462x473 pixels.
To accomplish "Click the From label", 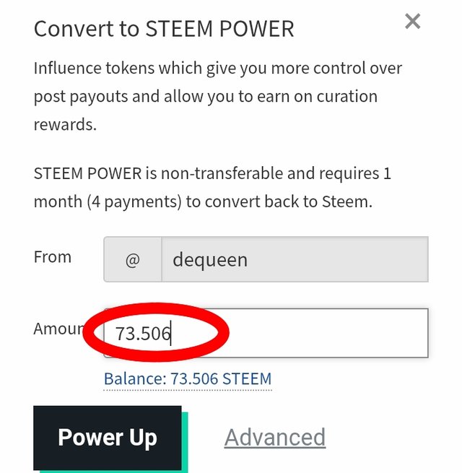I will click(53, 257).
